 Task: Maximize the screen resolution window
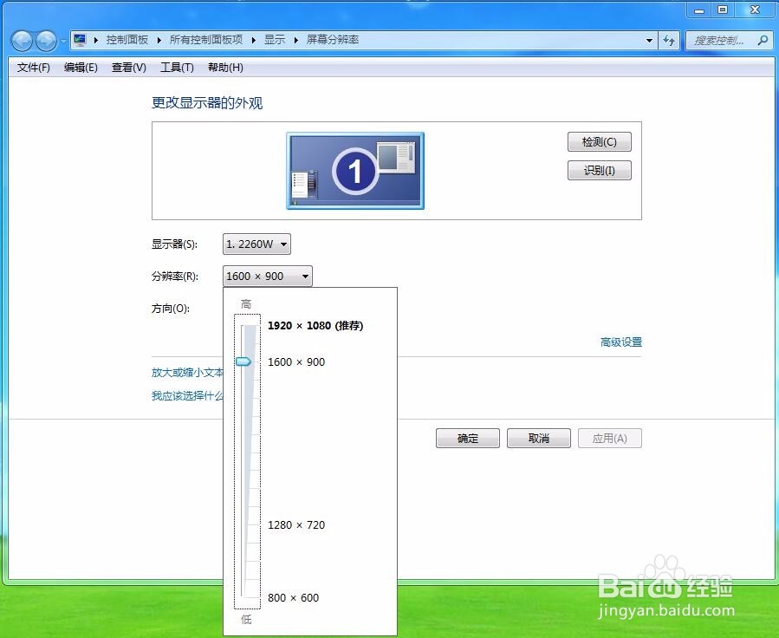pos(723,10)
